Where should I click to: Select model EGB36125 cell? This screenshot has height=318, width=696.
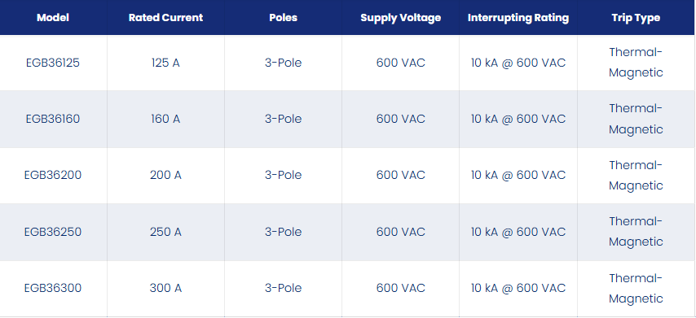click(53, 63)
